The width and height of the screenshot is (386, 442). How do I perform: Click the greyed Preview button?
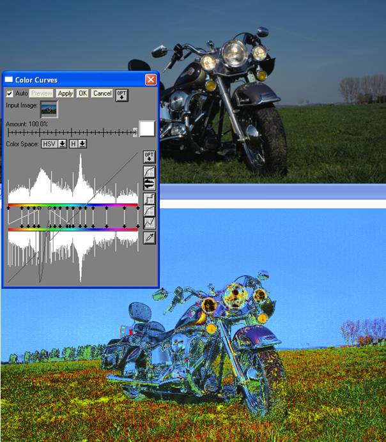[42, 93]
